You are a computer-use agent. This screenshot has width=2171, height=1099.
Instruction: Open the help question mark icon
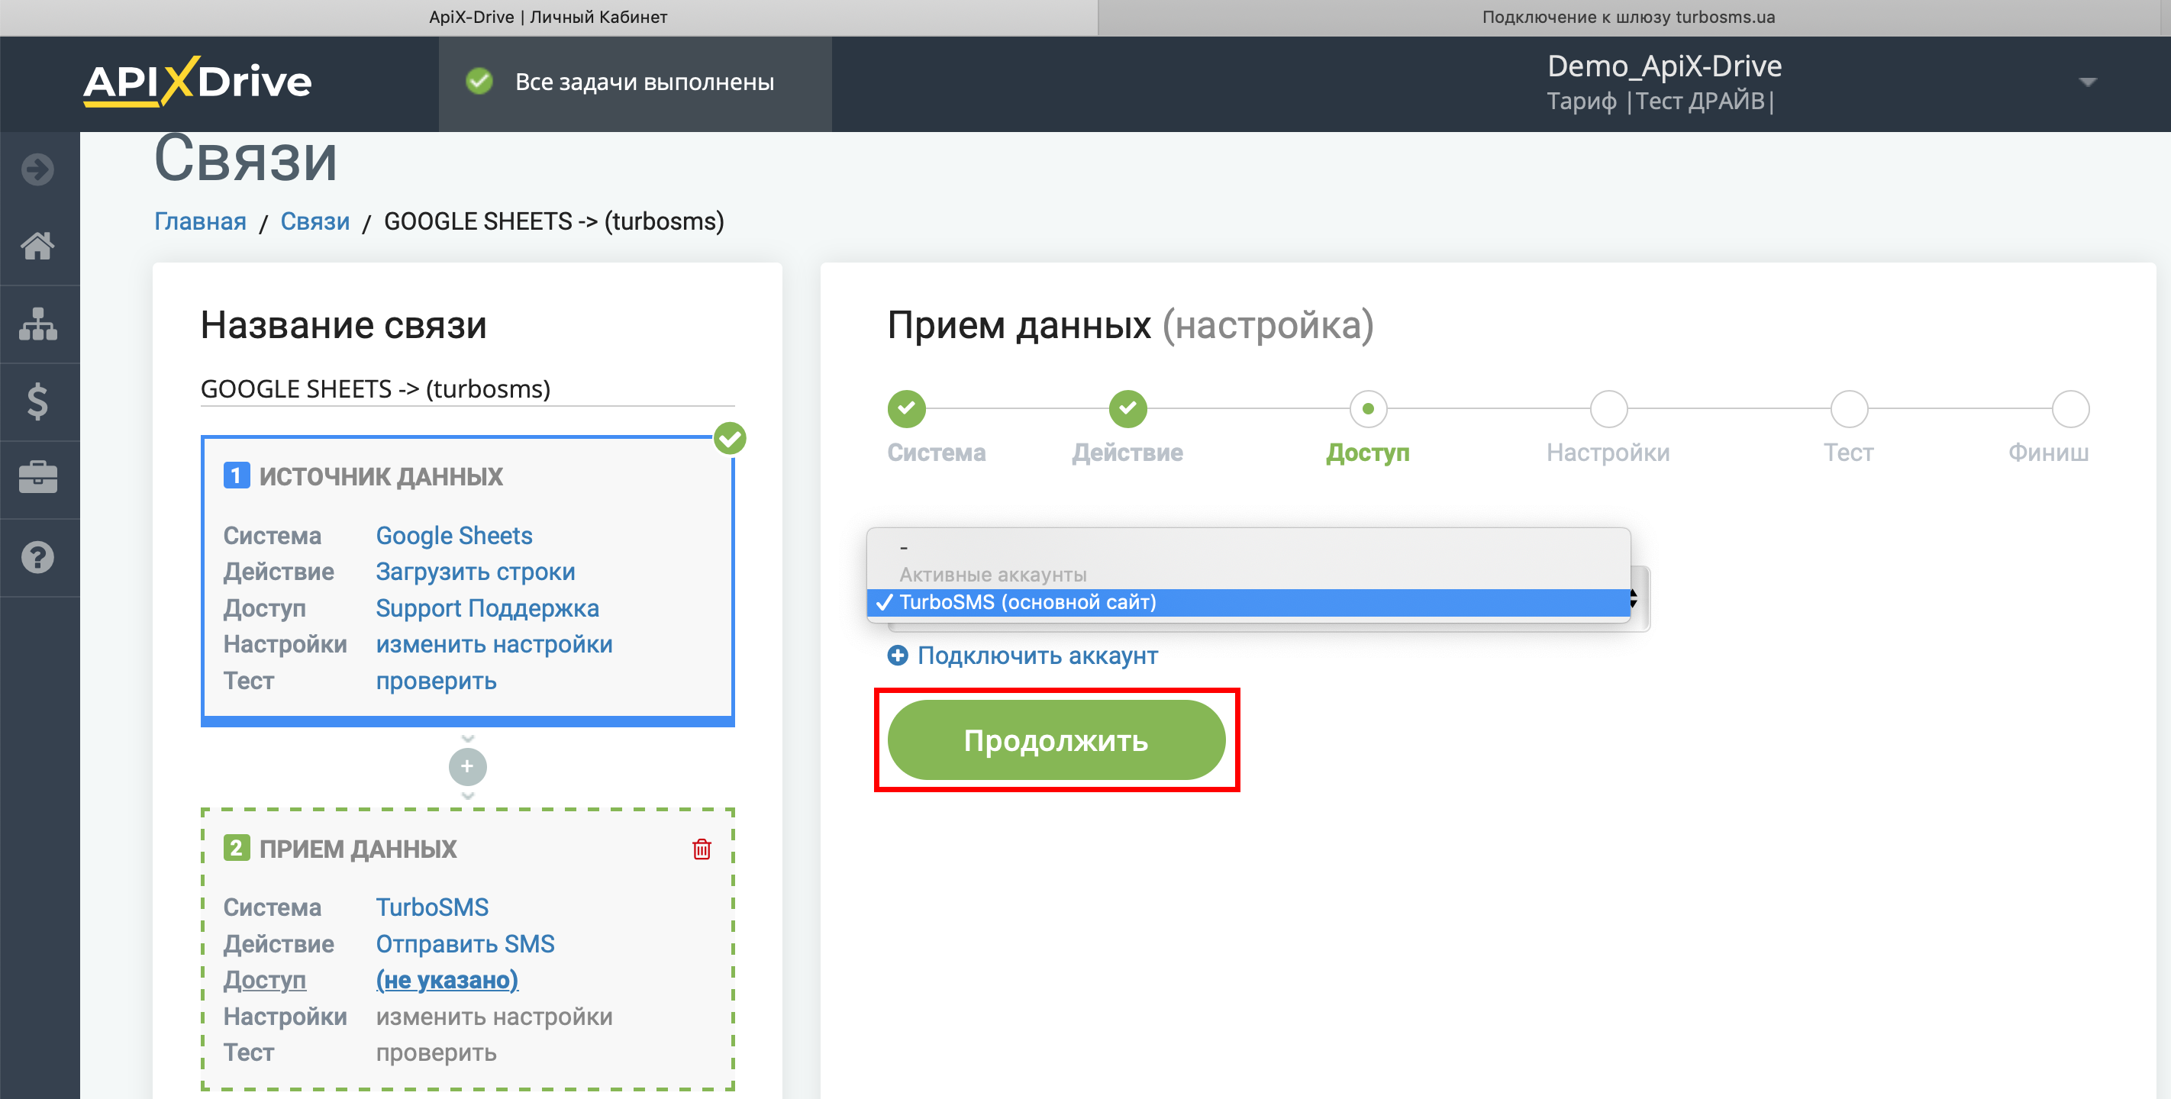click(38, 557)
